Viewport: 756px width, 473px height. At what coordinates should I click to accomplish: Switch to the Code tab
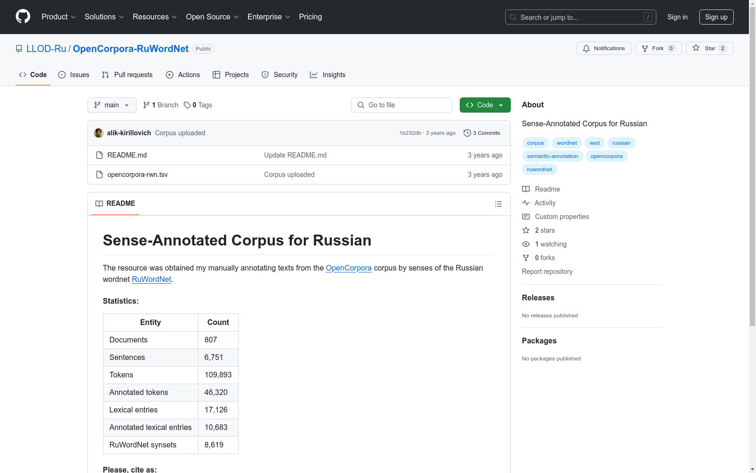pyautogui.click(x=33, y=75)
